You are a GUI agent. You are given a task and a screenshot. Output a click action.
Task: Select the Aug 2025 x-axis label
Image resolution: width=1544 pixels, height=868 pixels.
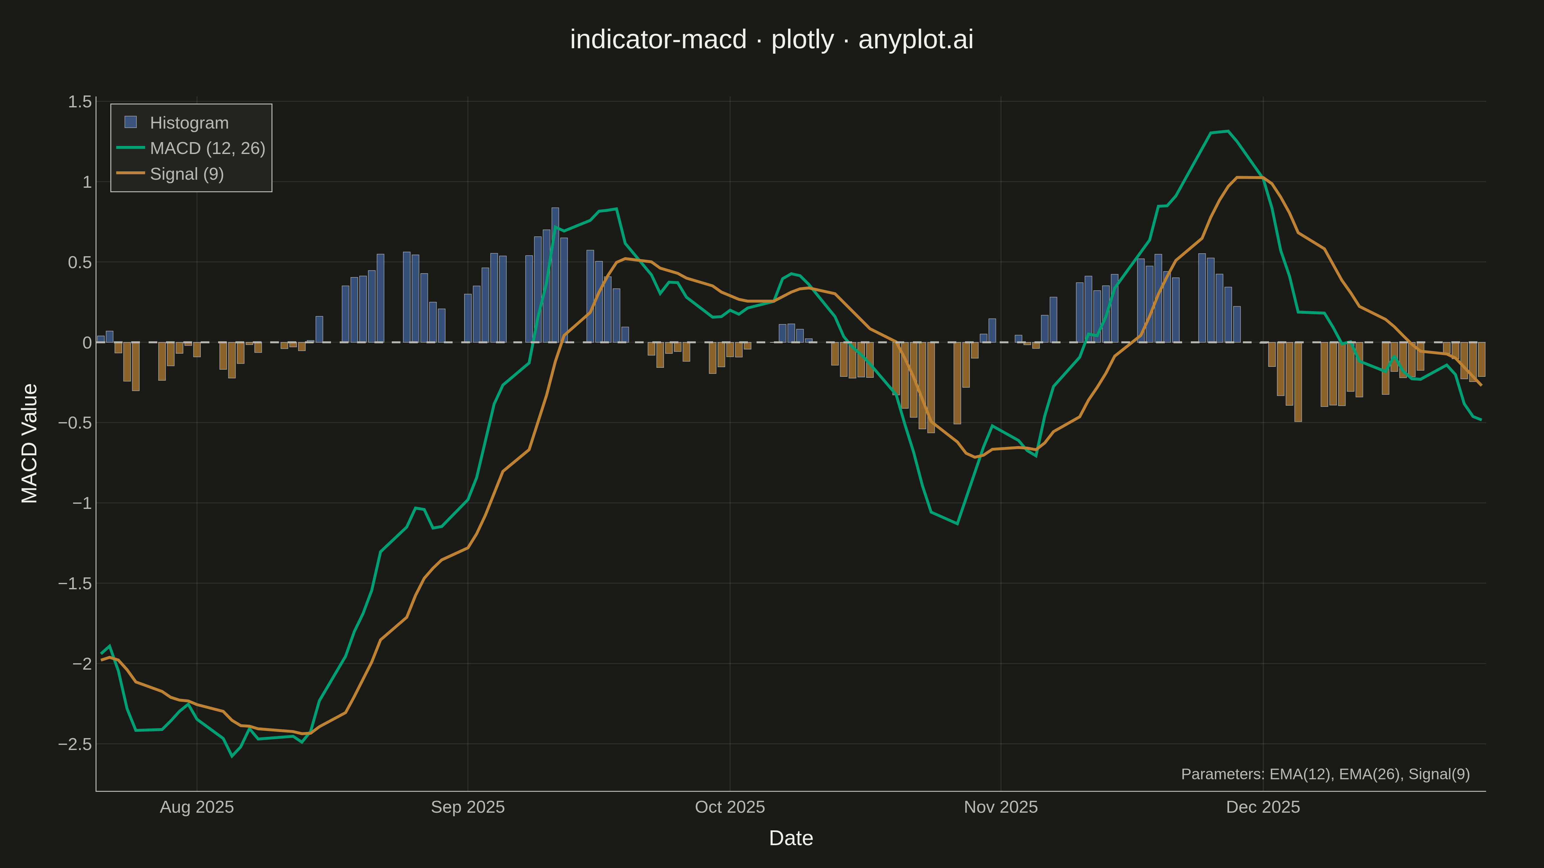click(197, 807)
